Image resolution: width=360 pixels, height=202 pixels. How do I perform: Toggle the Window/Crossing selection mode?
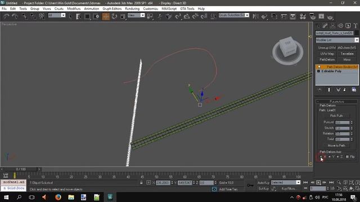96,16
